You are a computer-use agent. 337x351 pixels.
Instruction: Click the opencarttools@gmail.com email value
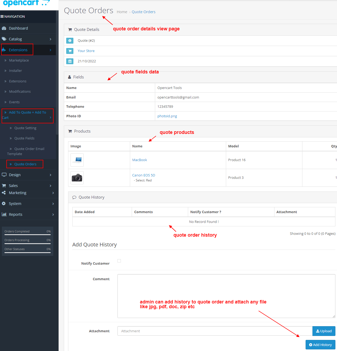pyautogui.click(x=178, y=97)
